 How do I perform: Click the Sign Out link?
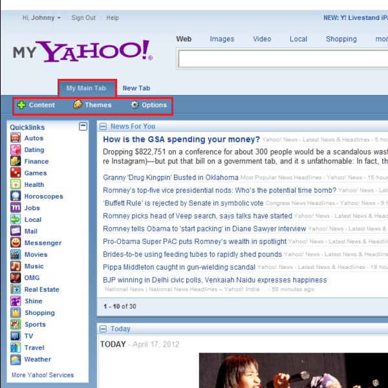click(x=83, y=18)
